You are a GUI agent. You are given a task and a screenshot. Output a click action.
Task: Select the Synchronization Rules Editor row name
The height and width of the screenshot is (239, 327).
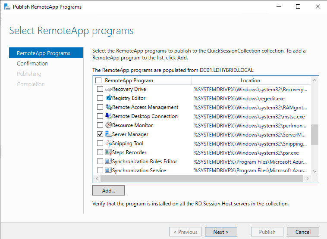(x=145, y=161)
